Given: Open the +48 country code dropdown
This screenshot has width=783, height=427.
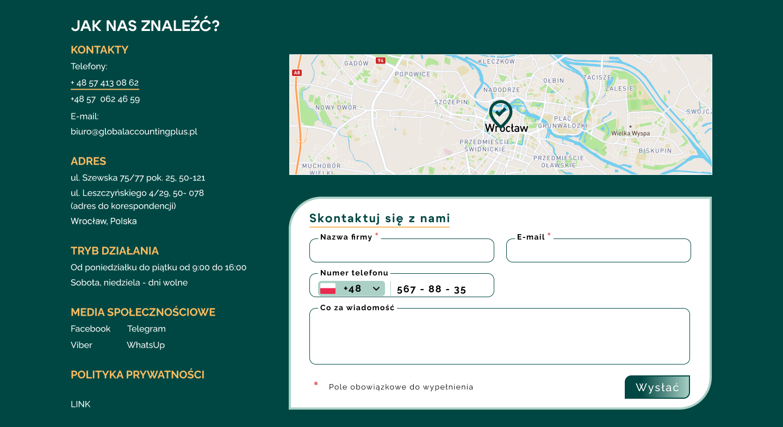Looking at the screenshot, I should click(x=351, y=288).
